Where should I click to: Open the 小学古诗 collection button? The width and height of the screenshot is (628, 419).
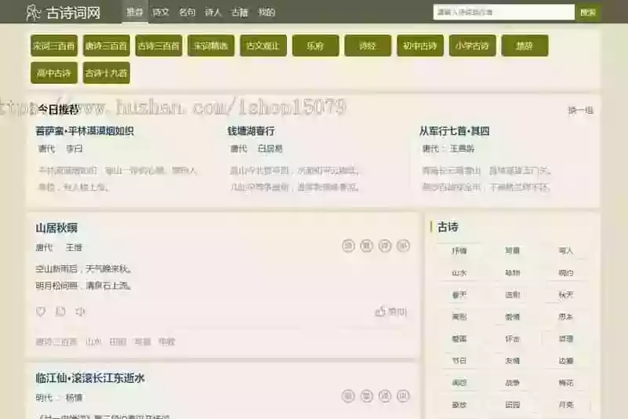pos(472,46)
